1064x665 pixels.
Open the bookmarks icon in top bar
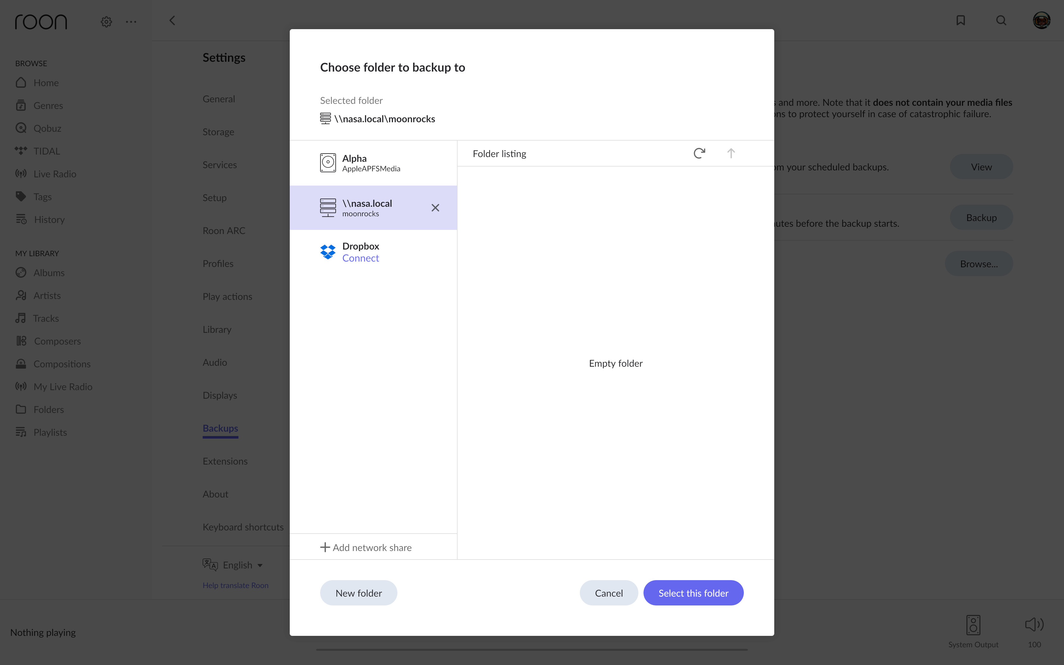[x=961, y=21]
